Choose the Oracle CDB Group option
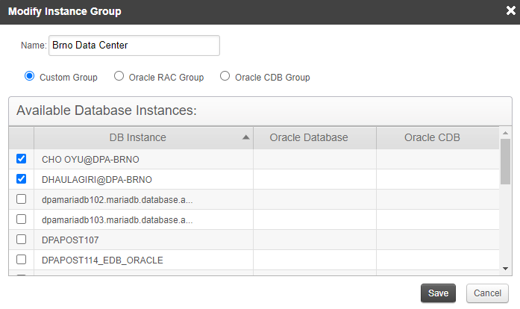This screenshot has width=520, height=309. 225,76
